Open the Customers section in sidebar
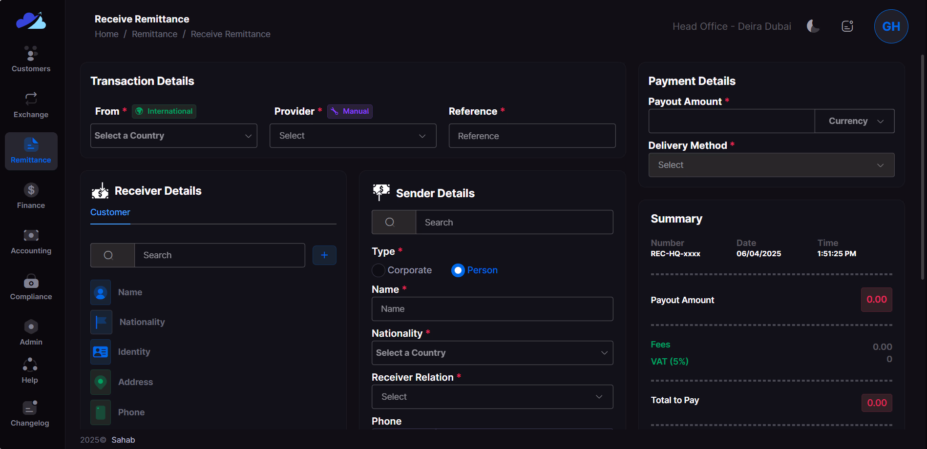This screenshot has width=927, height=449. pyautogui.click(x=31, y=59)
